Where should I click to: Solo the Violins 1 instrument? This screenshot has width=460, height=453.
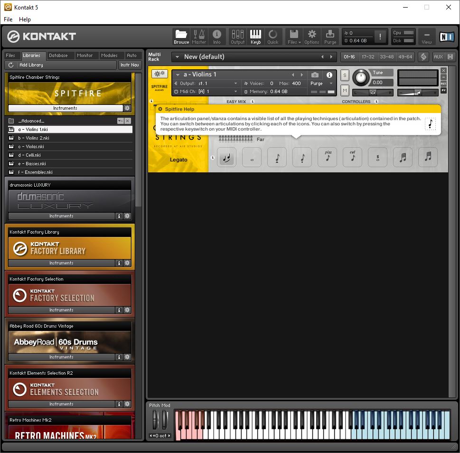point(345,75)
